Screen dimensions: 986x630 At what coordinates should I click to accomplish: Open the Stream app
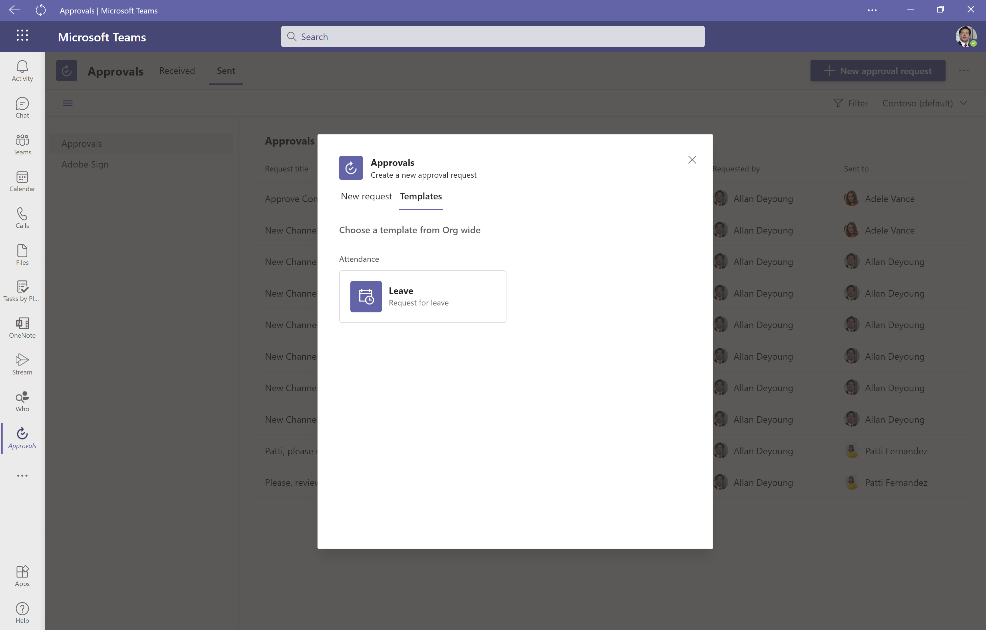coord(22,364)
